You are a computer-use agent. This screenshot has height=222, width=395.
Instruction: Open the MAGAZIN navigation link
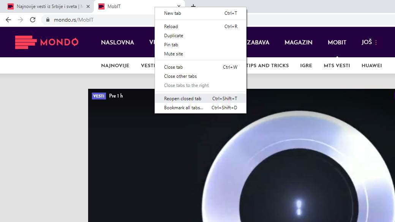298,43
